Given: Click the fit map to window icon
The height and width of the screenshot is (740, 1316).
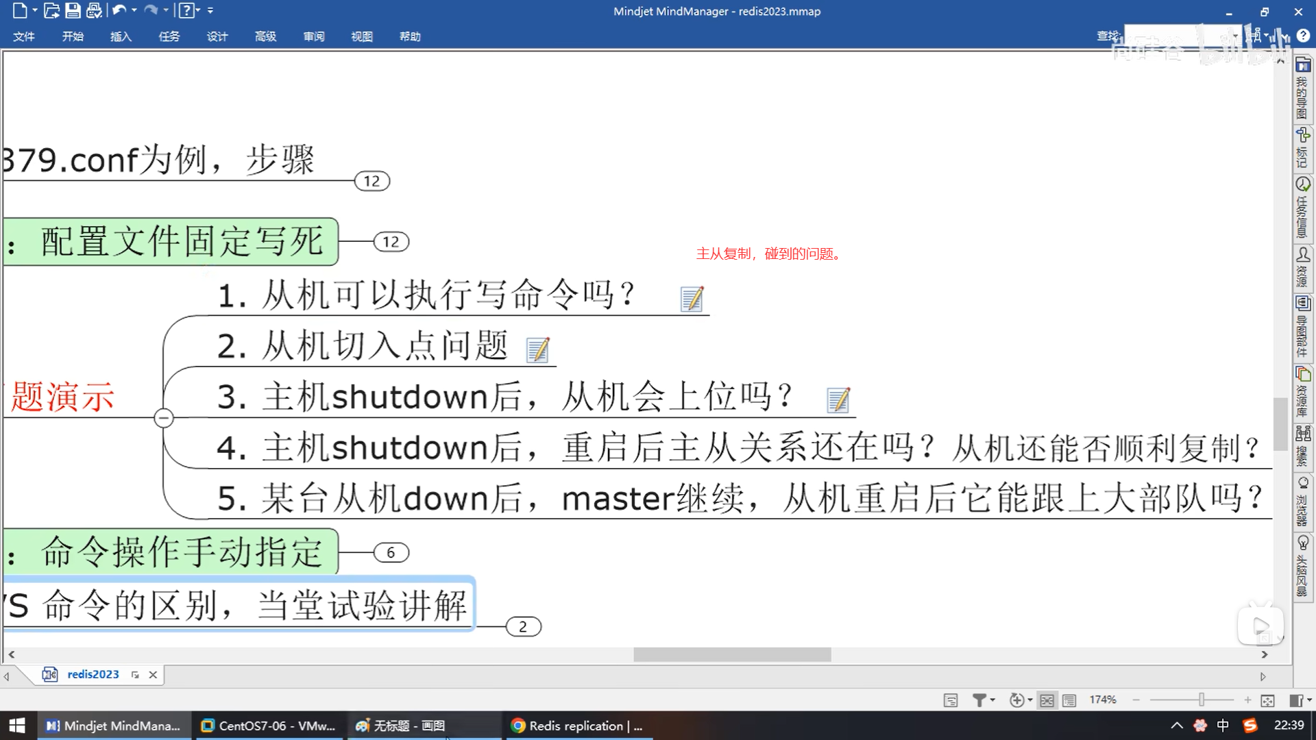Looking at the screenshot, I should click(1267, 700).
